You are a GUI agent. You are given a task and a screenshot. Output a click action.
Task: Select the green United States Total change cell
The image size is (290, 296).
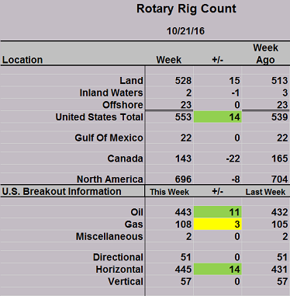pyautogui.click(x=218, y=117)
